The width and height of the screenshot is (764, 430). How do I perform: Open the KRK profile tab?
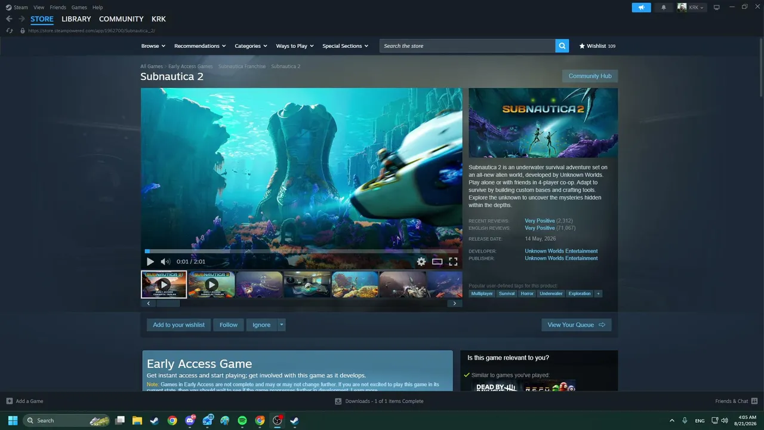tap(159, 19)
